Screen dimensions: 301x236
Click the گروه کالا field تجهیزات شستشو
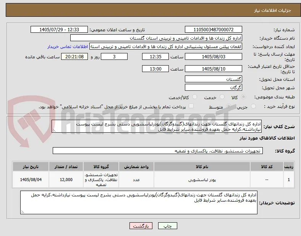[158, 151]
